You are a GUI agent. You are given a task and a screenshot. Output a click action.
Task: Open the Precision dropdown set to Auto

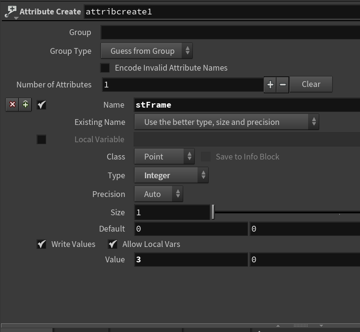(x=159, y=194)
